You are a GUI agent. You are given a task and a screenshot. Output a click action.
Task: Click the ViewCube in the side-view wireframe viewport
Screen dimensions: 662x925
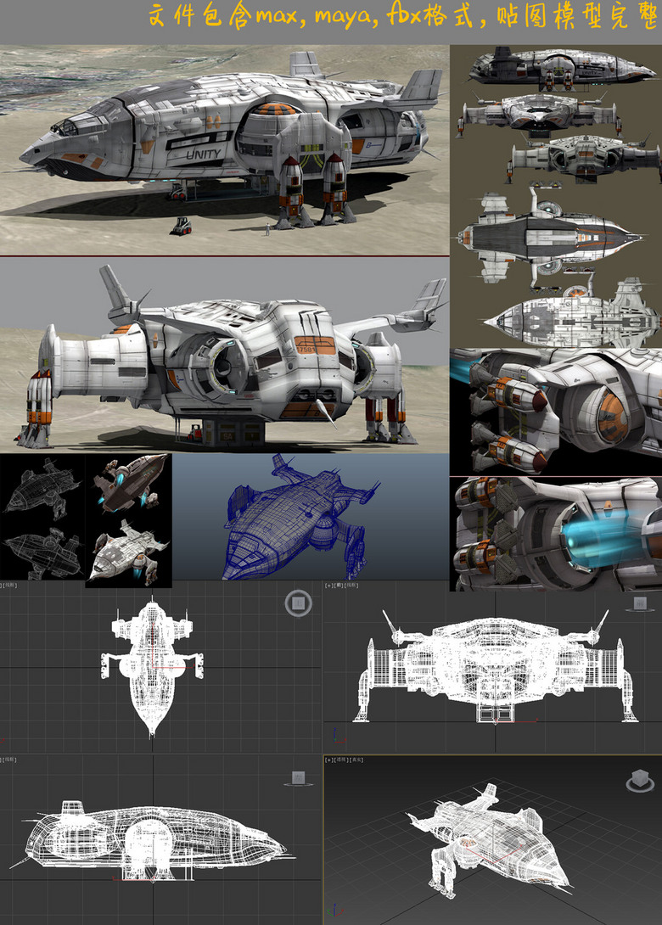pos(298,778)
